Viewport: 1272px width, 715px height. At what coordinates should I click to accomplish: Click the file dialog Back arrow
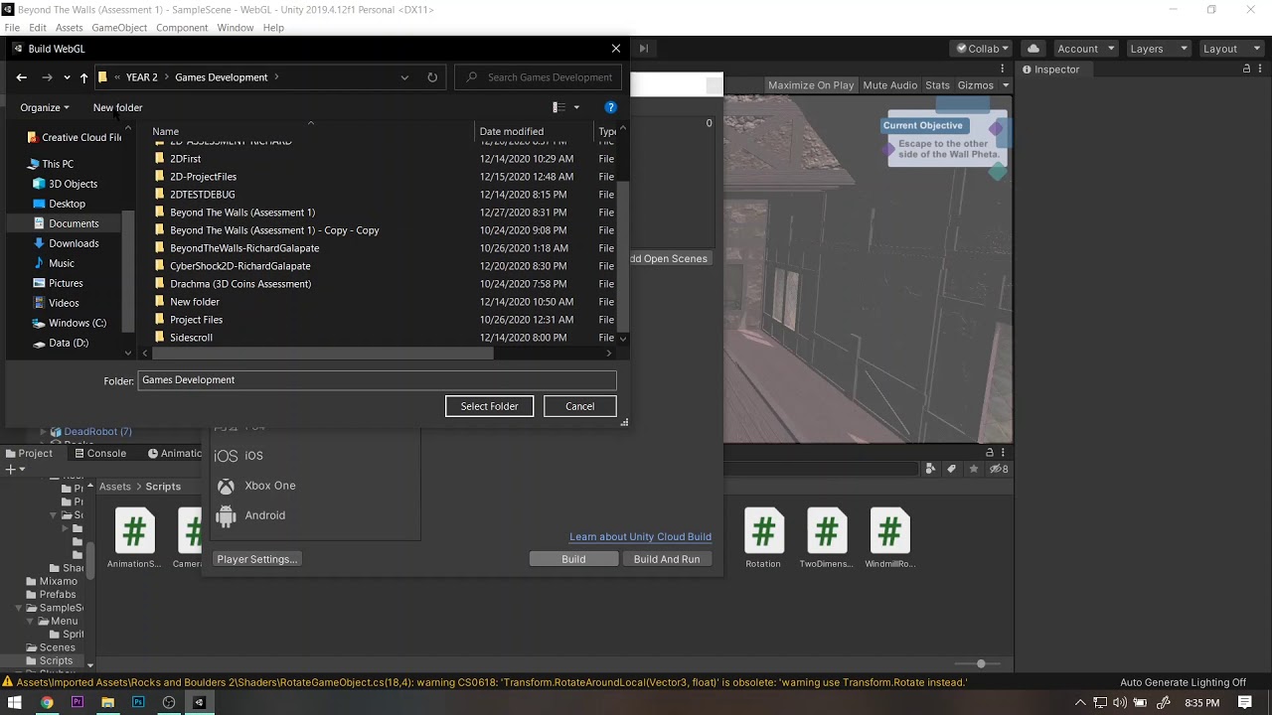22,77
